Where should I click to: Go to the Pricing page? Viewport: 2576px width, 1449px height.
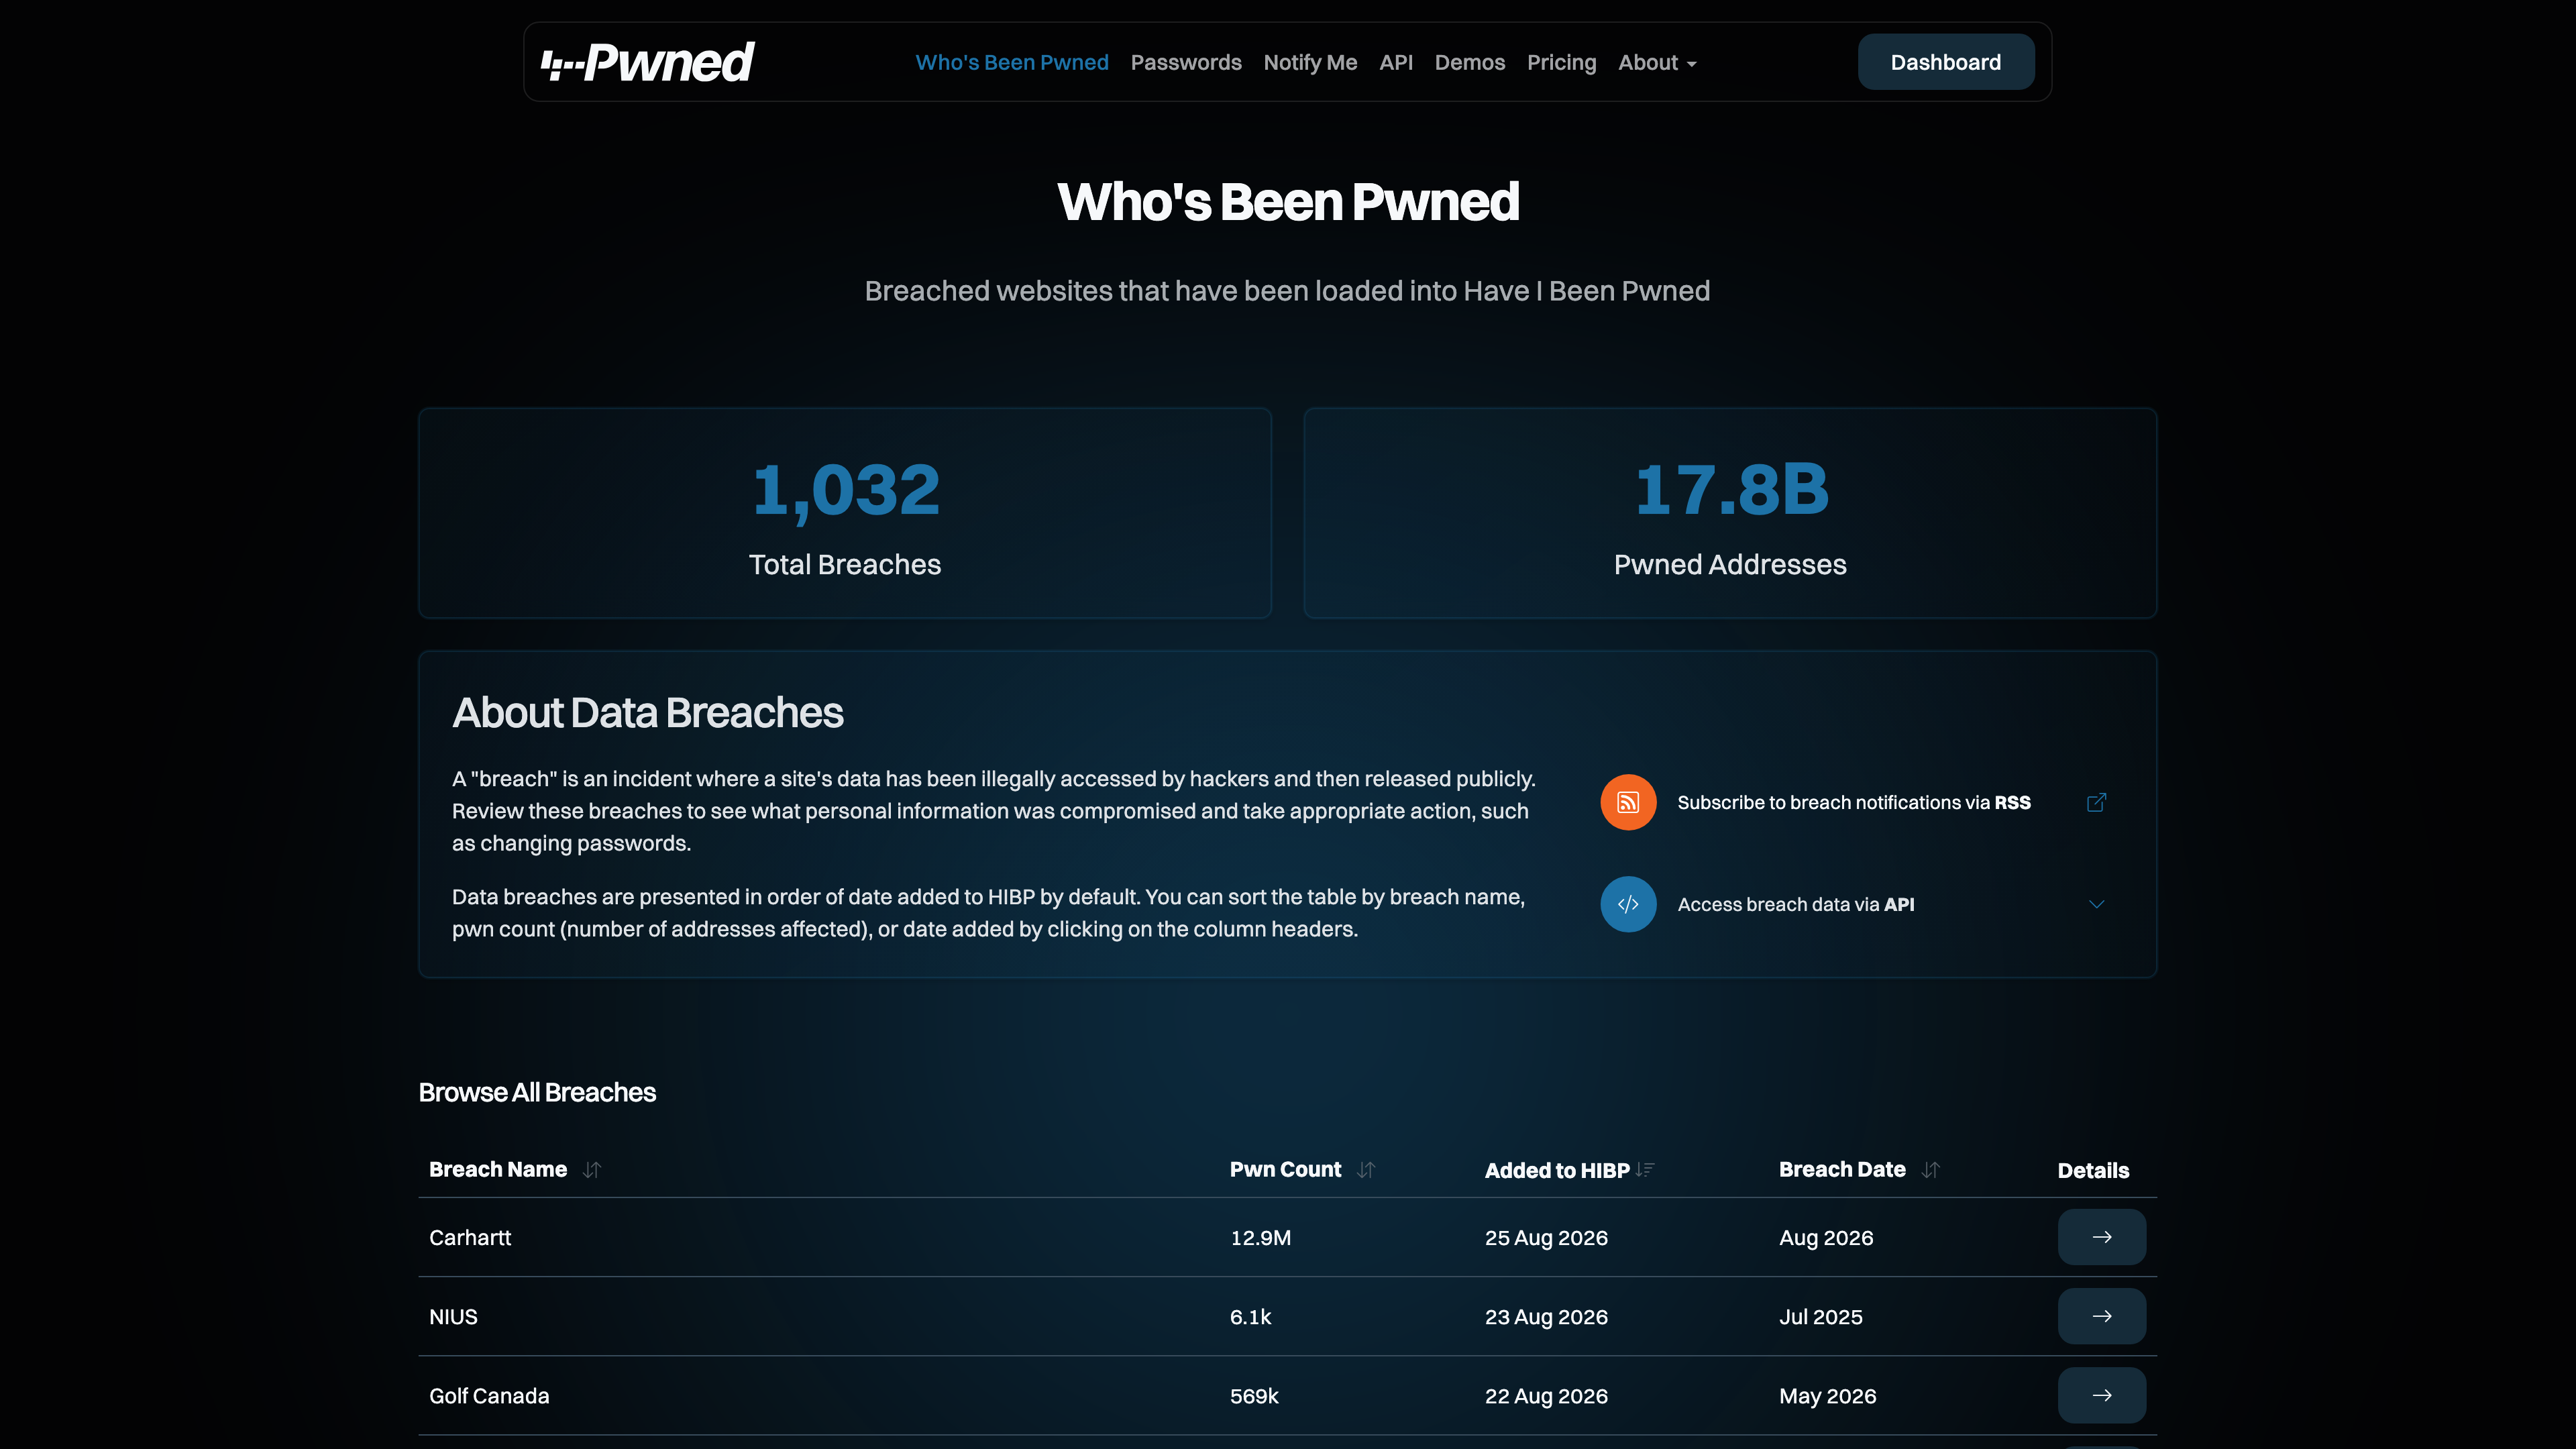[x=1561, y=62]
